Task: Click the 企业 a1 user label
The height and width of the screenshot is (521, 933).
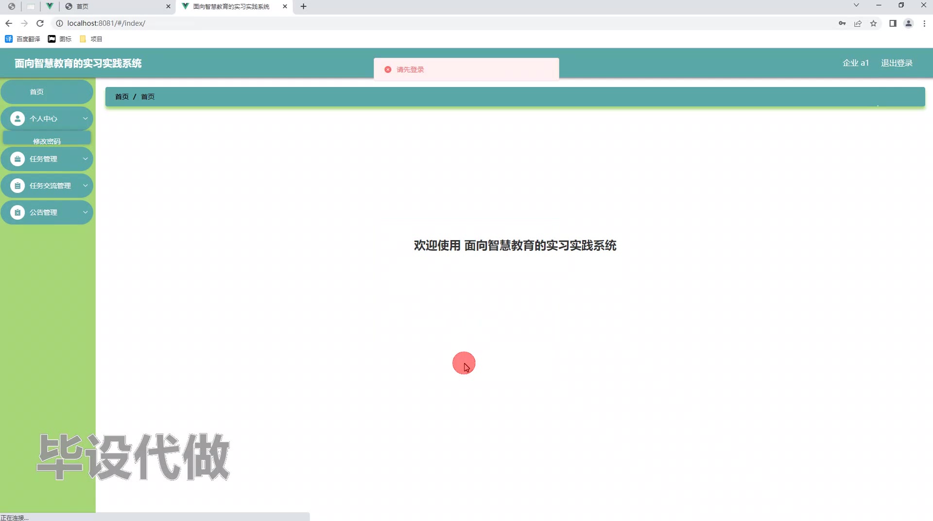Action: [855, 63]
